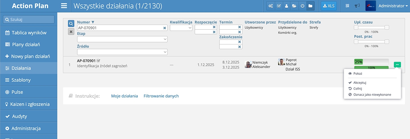Sort by the Numer column header
This screenshot has height=139, width=410.
tap(86, 22)
